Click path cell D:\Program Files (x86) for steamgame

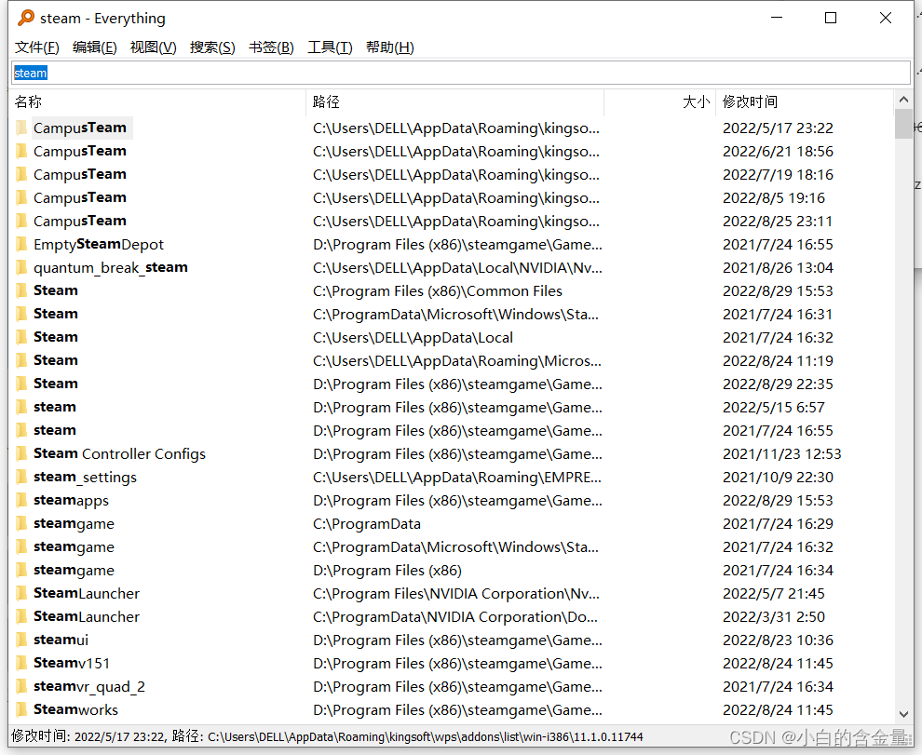pos(386,571)
